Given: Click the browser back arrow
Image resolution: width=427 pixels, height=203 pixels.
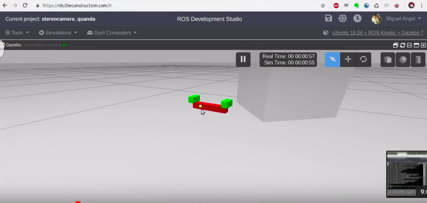Looking at the screenshot, I should 5,6.
